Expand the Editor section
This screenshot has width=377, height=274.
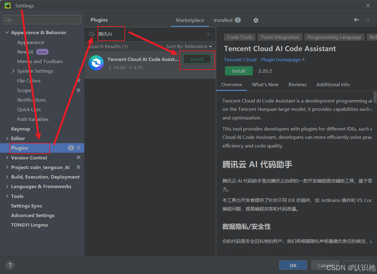click(7, 139)
